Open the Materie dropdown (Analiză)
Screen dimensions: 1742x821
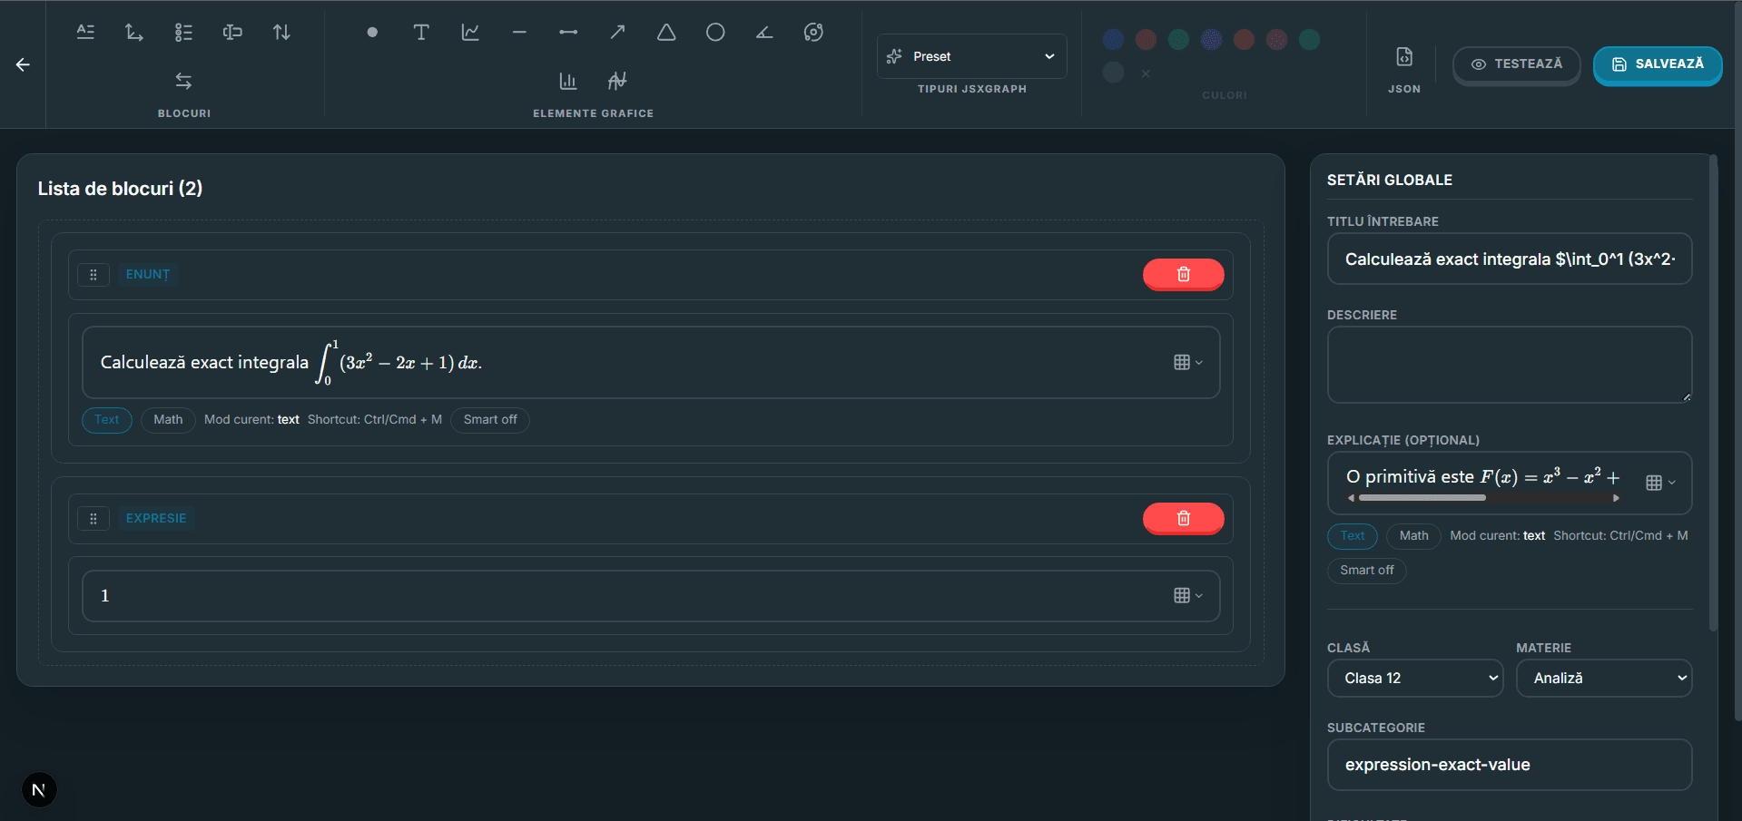pyautogui.click(x=1604, y=678)
